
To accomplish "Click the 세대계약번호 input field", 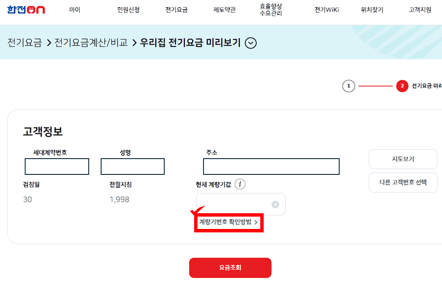I will pos(56,166).
